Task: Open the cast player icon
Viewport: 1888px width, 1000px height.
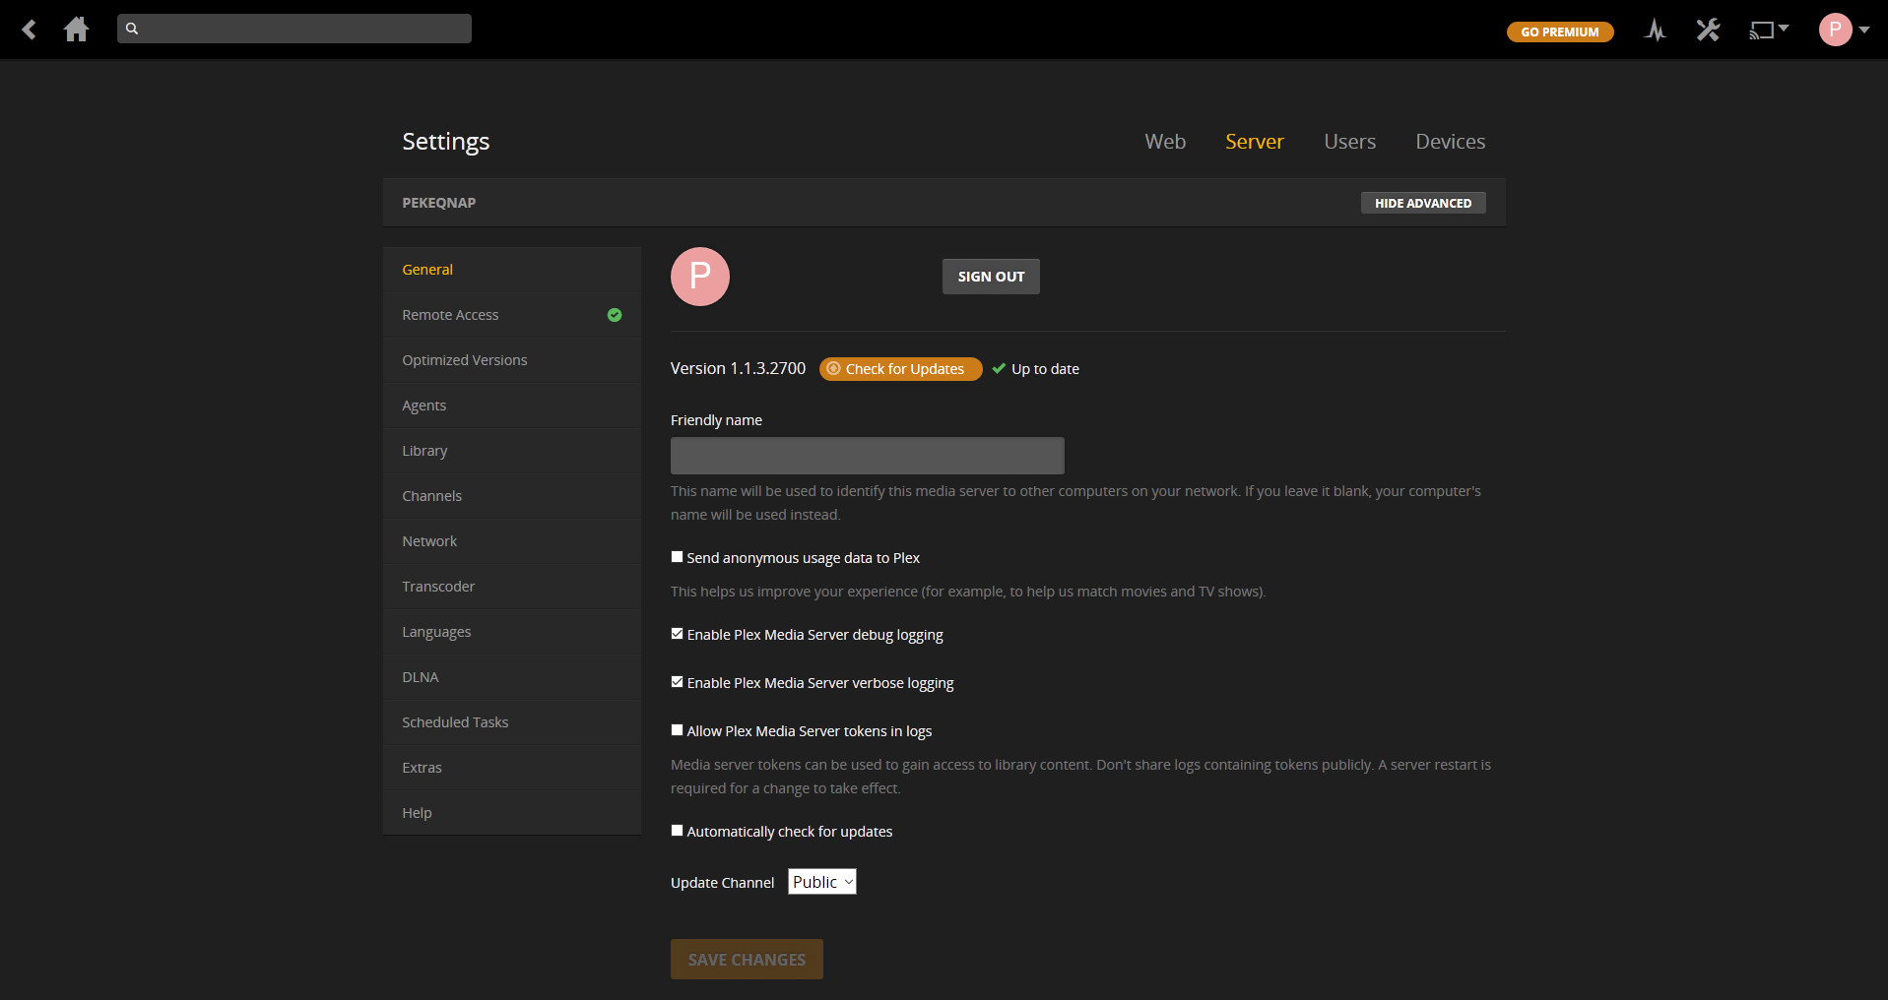Action: [x=1762, y=31]
